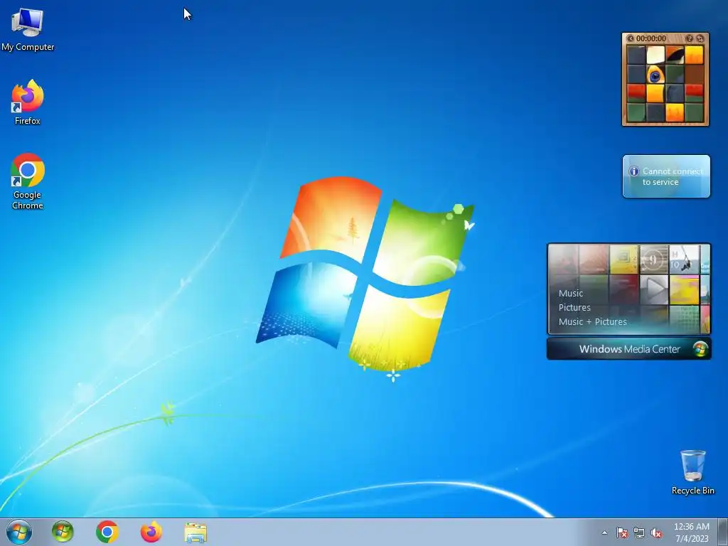Move the black beak tile in the puzzle's top row

tap(675, 55)
